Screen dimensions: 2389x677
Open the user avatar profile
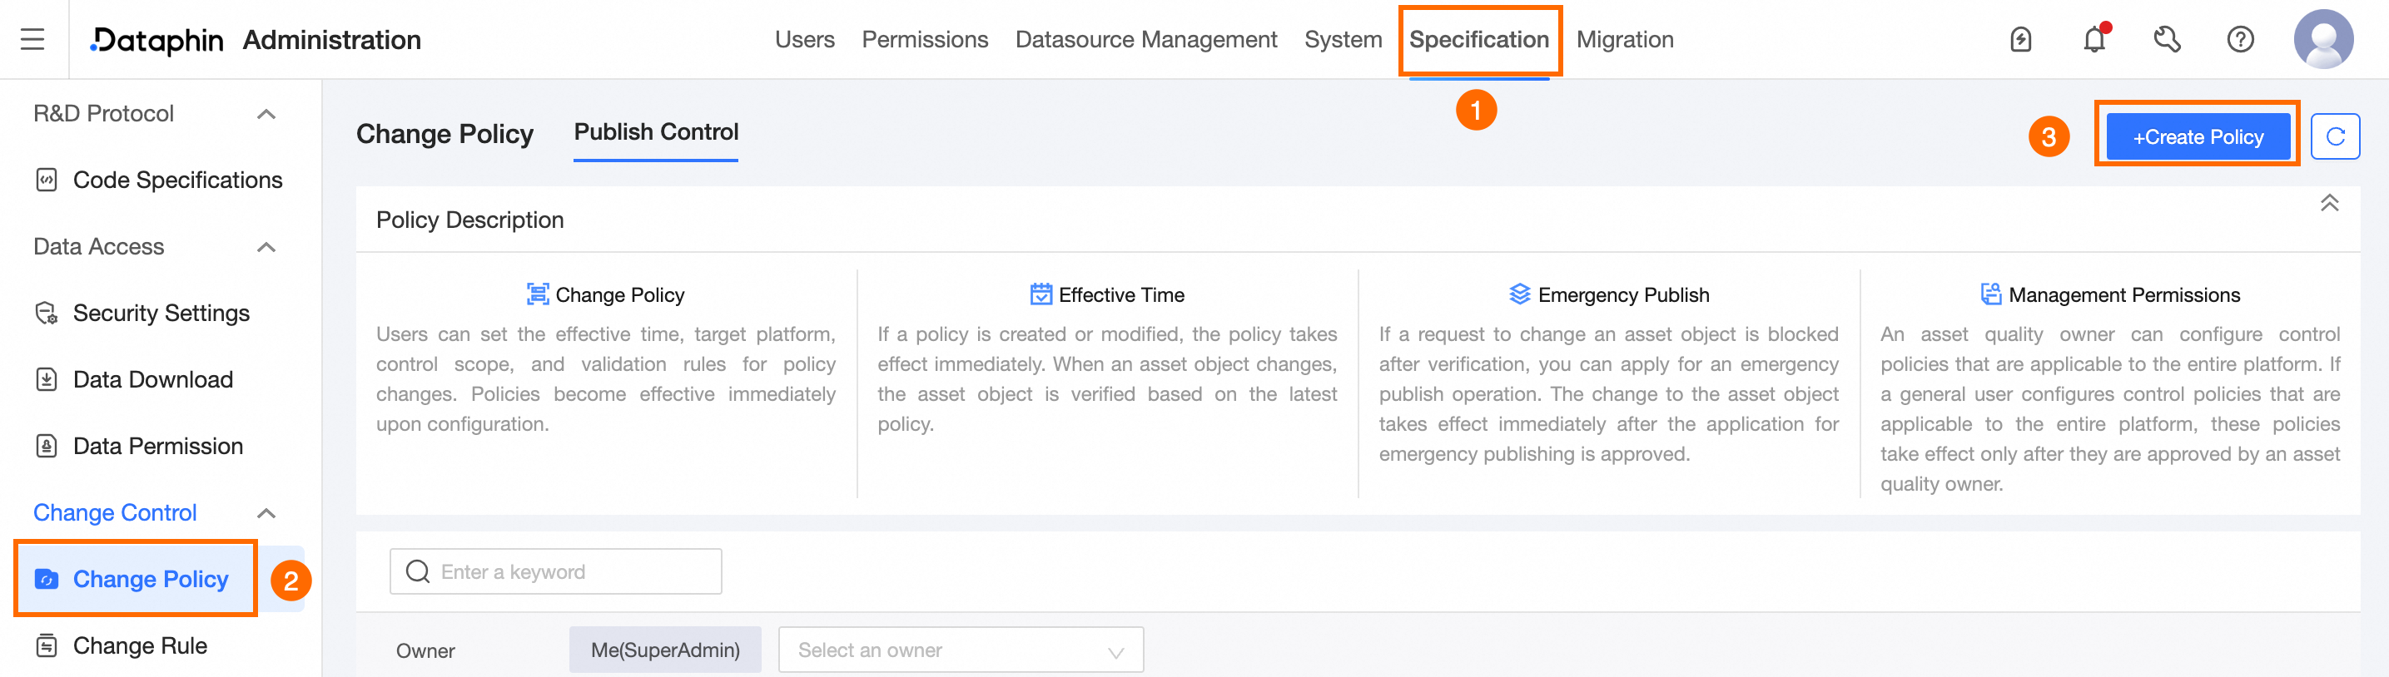click(x=2322, y=39)
